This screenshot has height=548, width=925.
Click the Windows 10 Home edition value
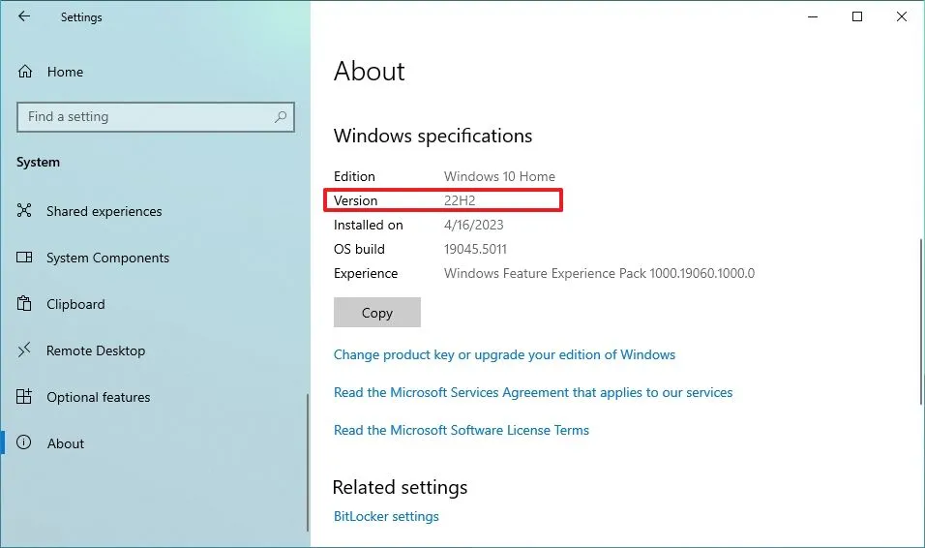[x=499, y=176]
